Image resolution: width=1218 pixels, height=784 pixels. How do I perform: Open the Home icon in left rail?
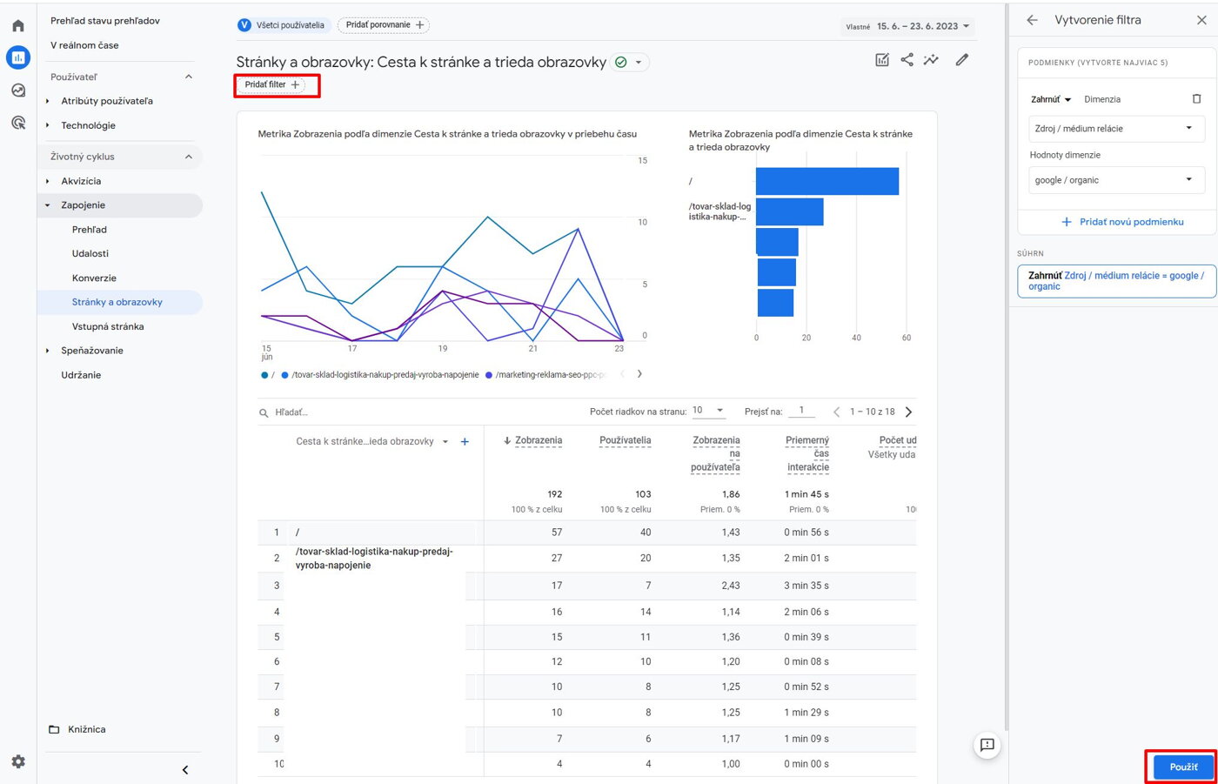(18, 26)
